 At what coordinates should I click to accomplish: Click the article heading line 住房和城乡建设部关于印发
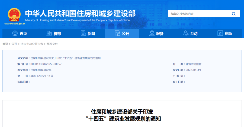point(122,112)
